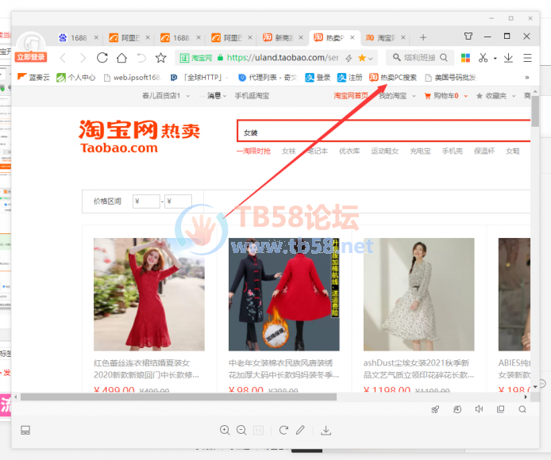Click the zoom out magnifier in image viewer

(x=241, y=430)
